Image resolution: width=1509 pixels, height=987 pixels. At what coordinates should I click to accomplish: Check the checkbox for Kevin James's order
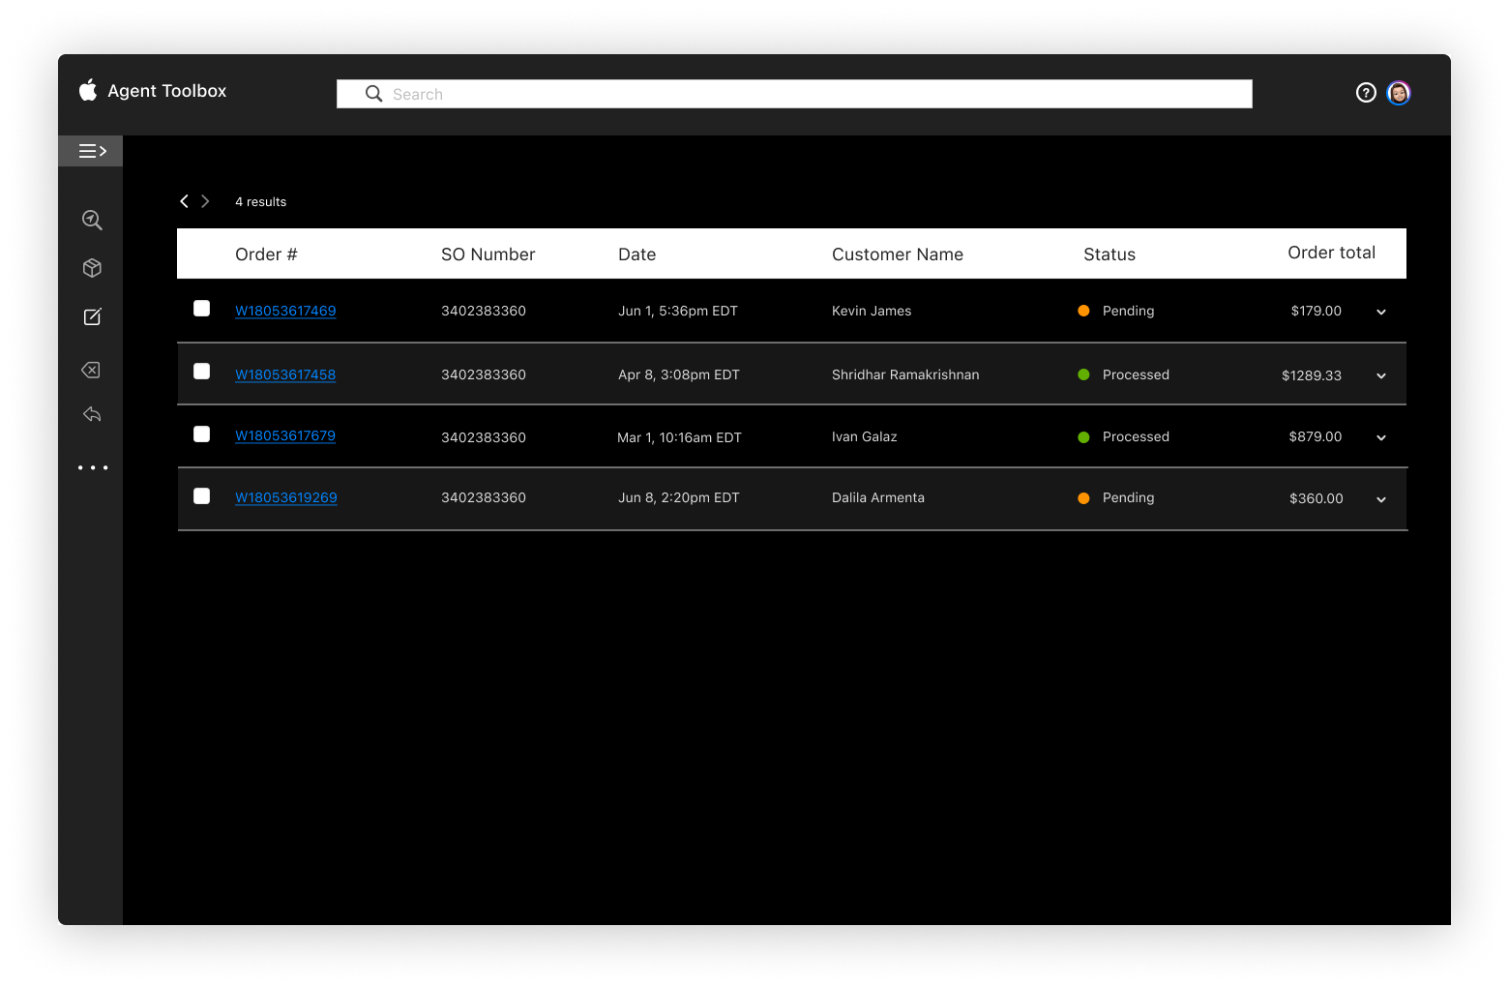[x=201, y=309]
